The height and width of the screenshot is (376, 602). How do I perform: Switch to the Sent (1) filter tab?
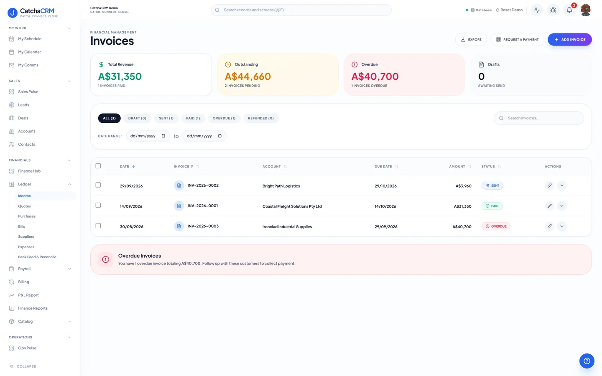coord(166,118)
